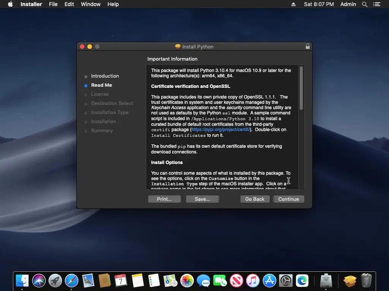Click the Certificate verification and OpenSSL heading
Image resolution: width=389 pixels, height=291 pixels.
[x=191, y=86]
